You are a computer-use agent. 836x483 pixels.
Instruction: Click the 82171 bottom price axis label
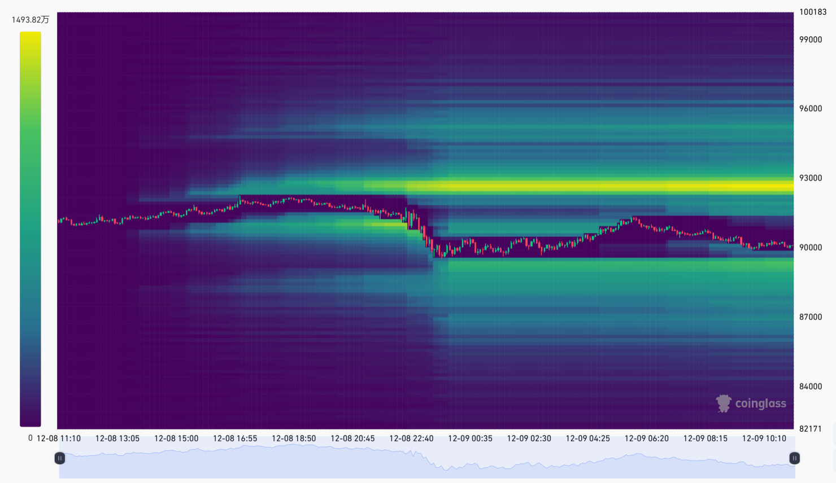(x=811, y=429)
